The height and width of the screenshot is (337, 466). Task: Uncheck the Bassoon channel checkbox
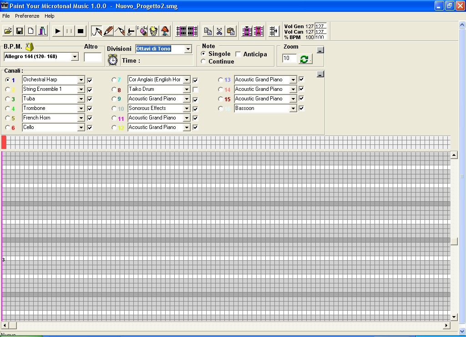tap(301, 108)
